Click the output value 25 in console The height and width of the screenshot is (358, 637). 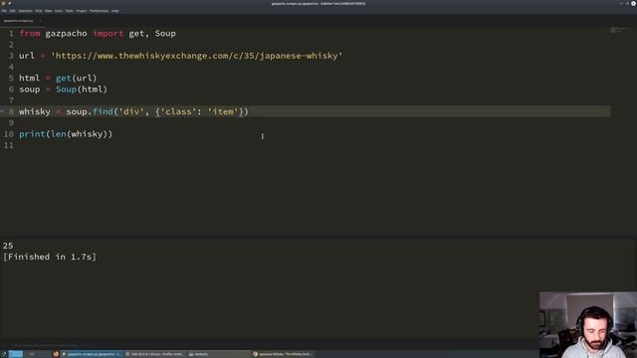click(8, 246)
